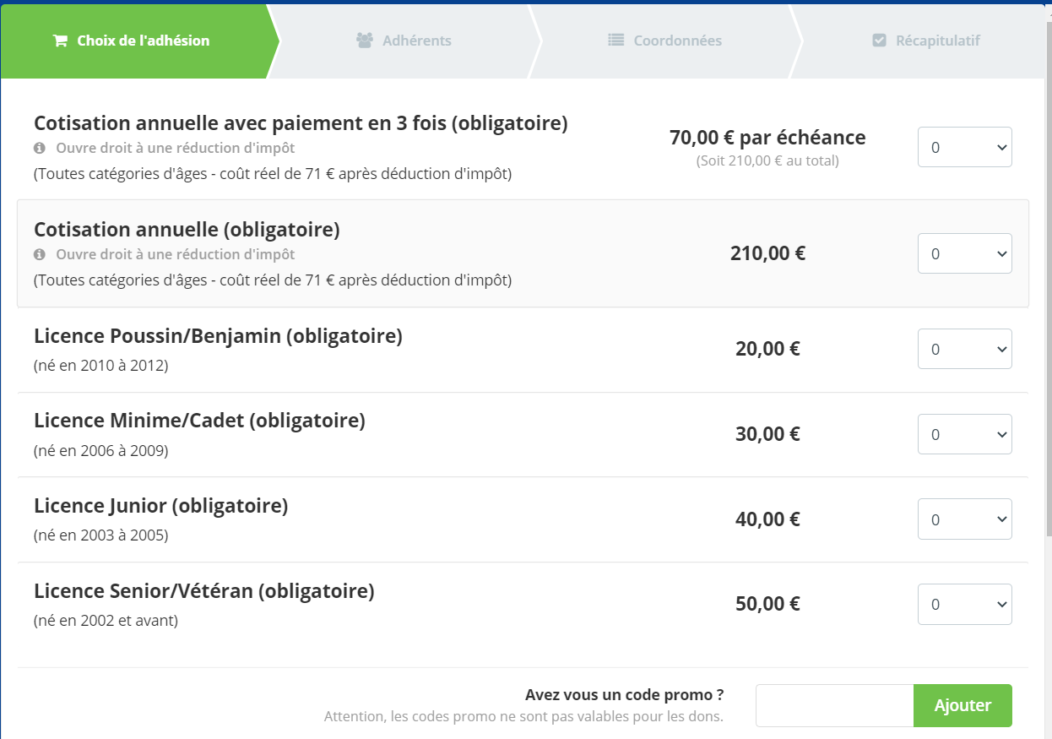Click the Ajouter promo code button
Screen dimensions: 1052x739
[963, 705]
